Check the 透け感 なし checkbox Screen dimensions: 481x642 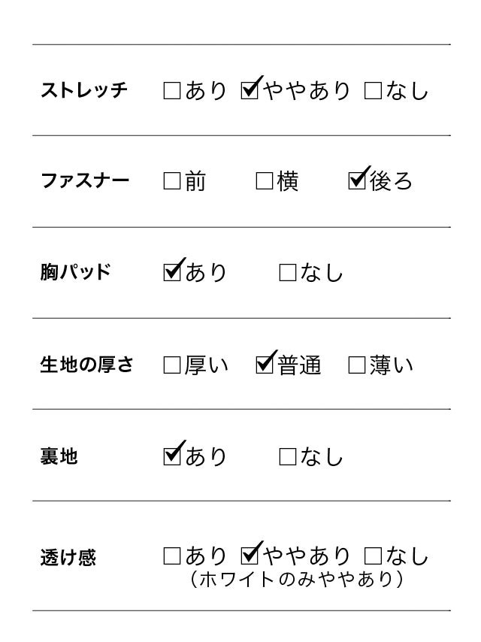tap(373, 557)
